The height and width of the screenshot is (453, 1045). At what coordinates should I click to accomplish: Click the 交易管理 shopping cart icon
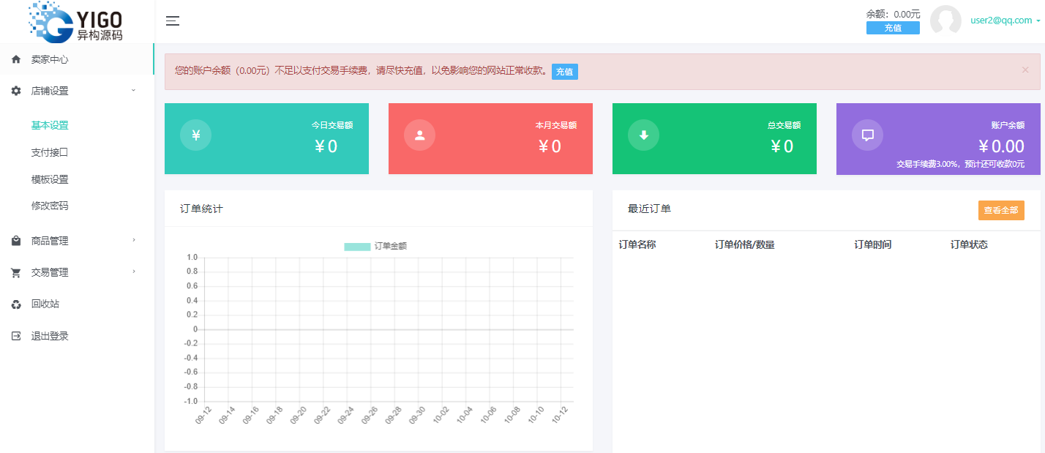(14, 272)
